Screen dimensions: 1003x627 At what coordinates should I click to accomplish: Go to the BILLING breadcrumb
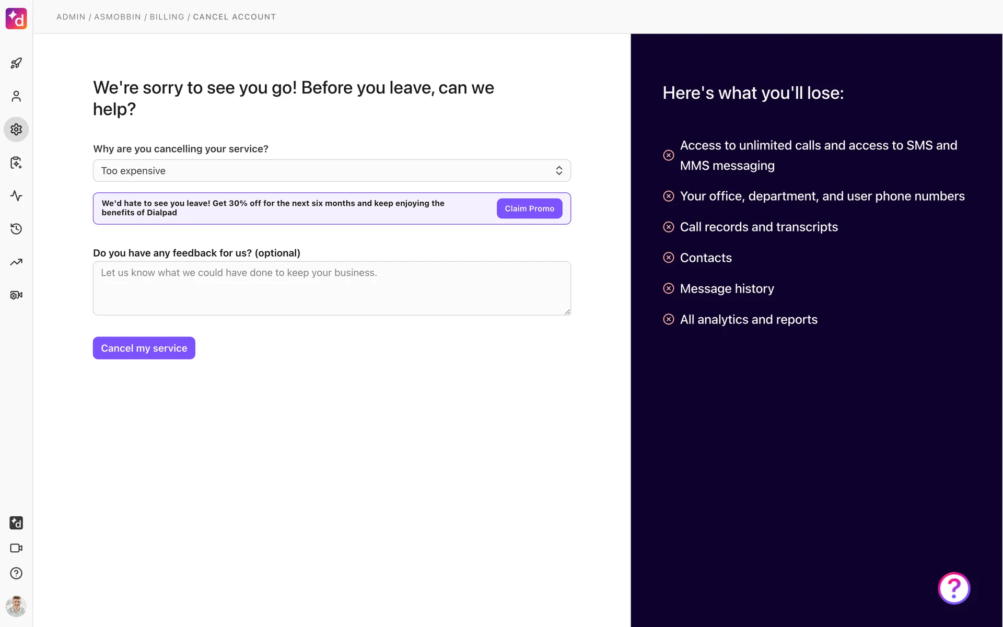pyautogui.click(x=167, y=17)
